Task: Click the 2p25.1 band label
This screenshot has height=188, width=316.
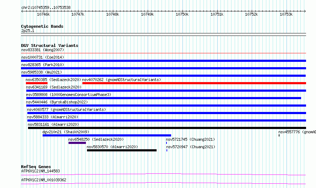Action: tap(28, 31)
